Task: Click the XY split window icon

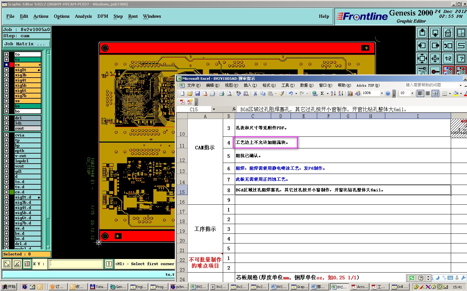Action: point(461,33)
